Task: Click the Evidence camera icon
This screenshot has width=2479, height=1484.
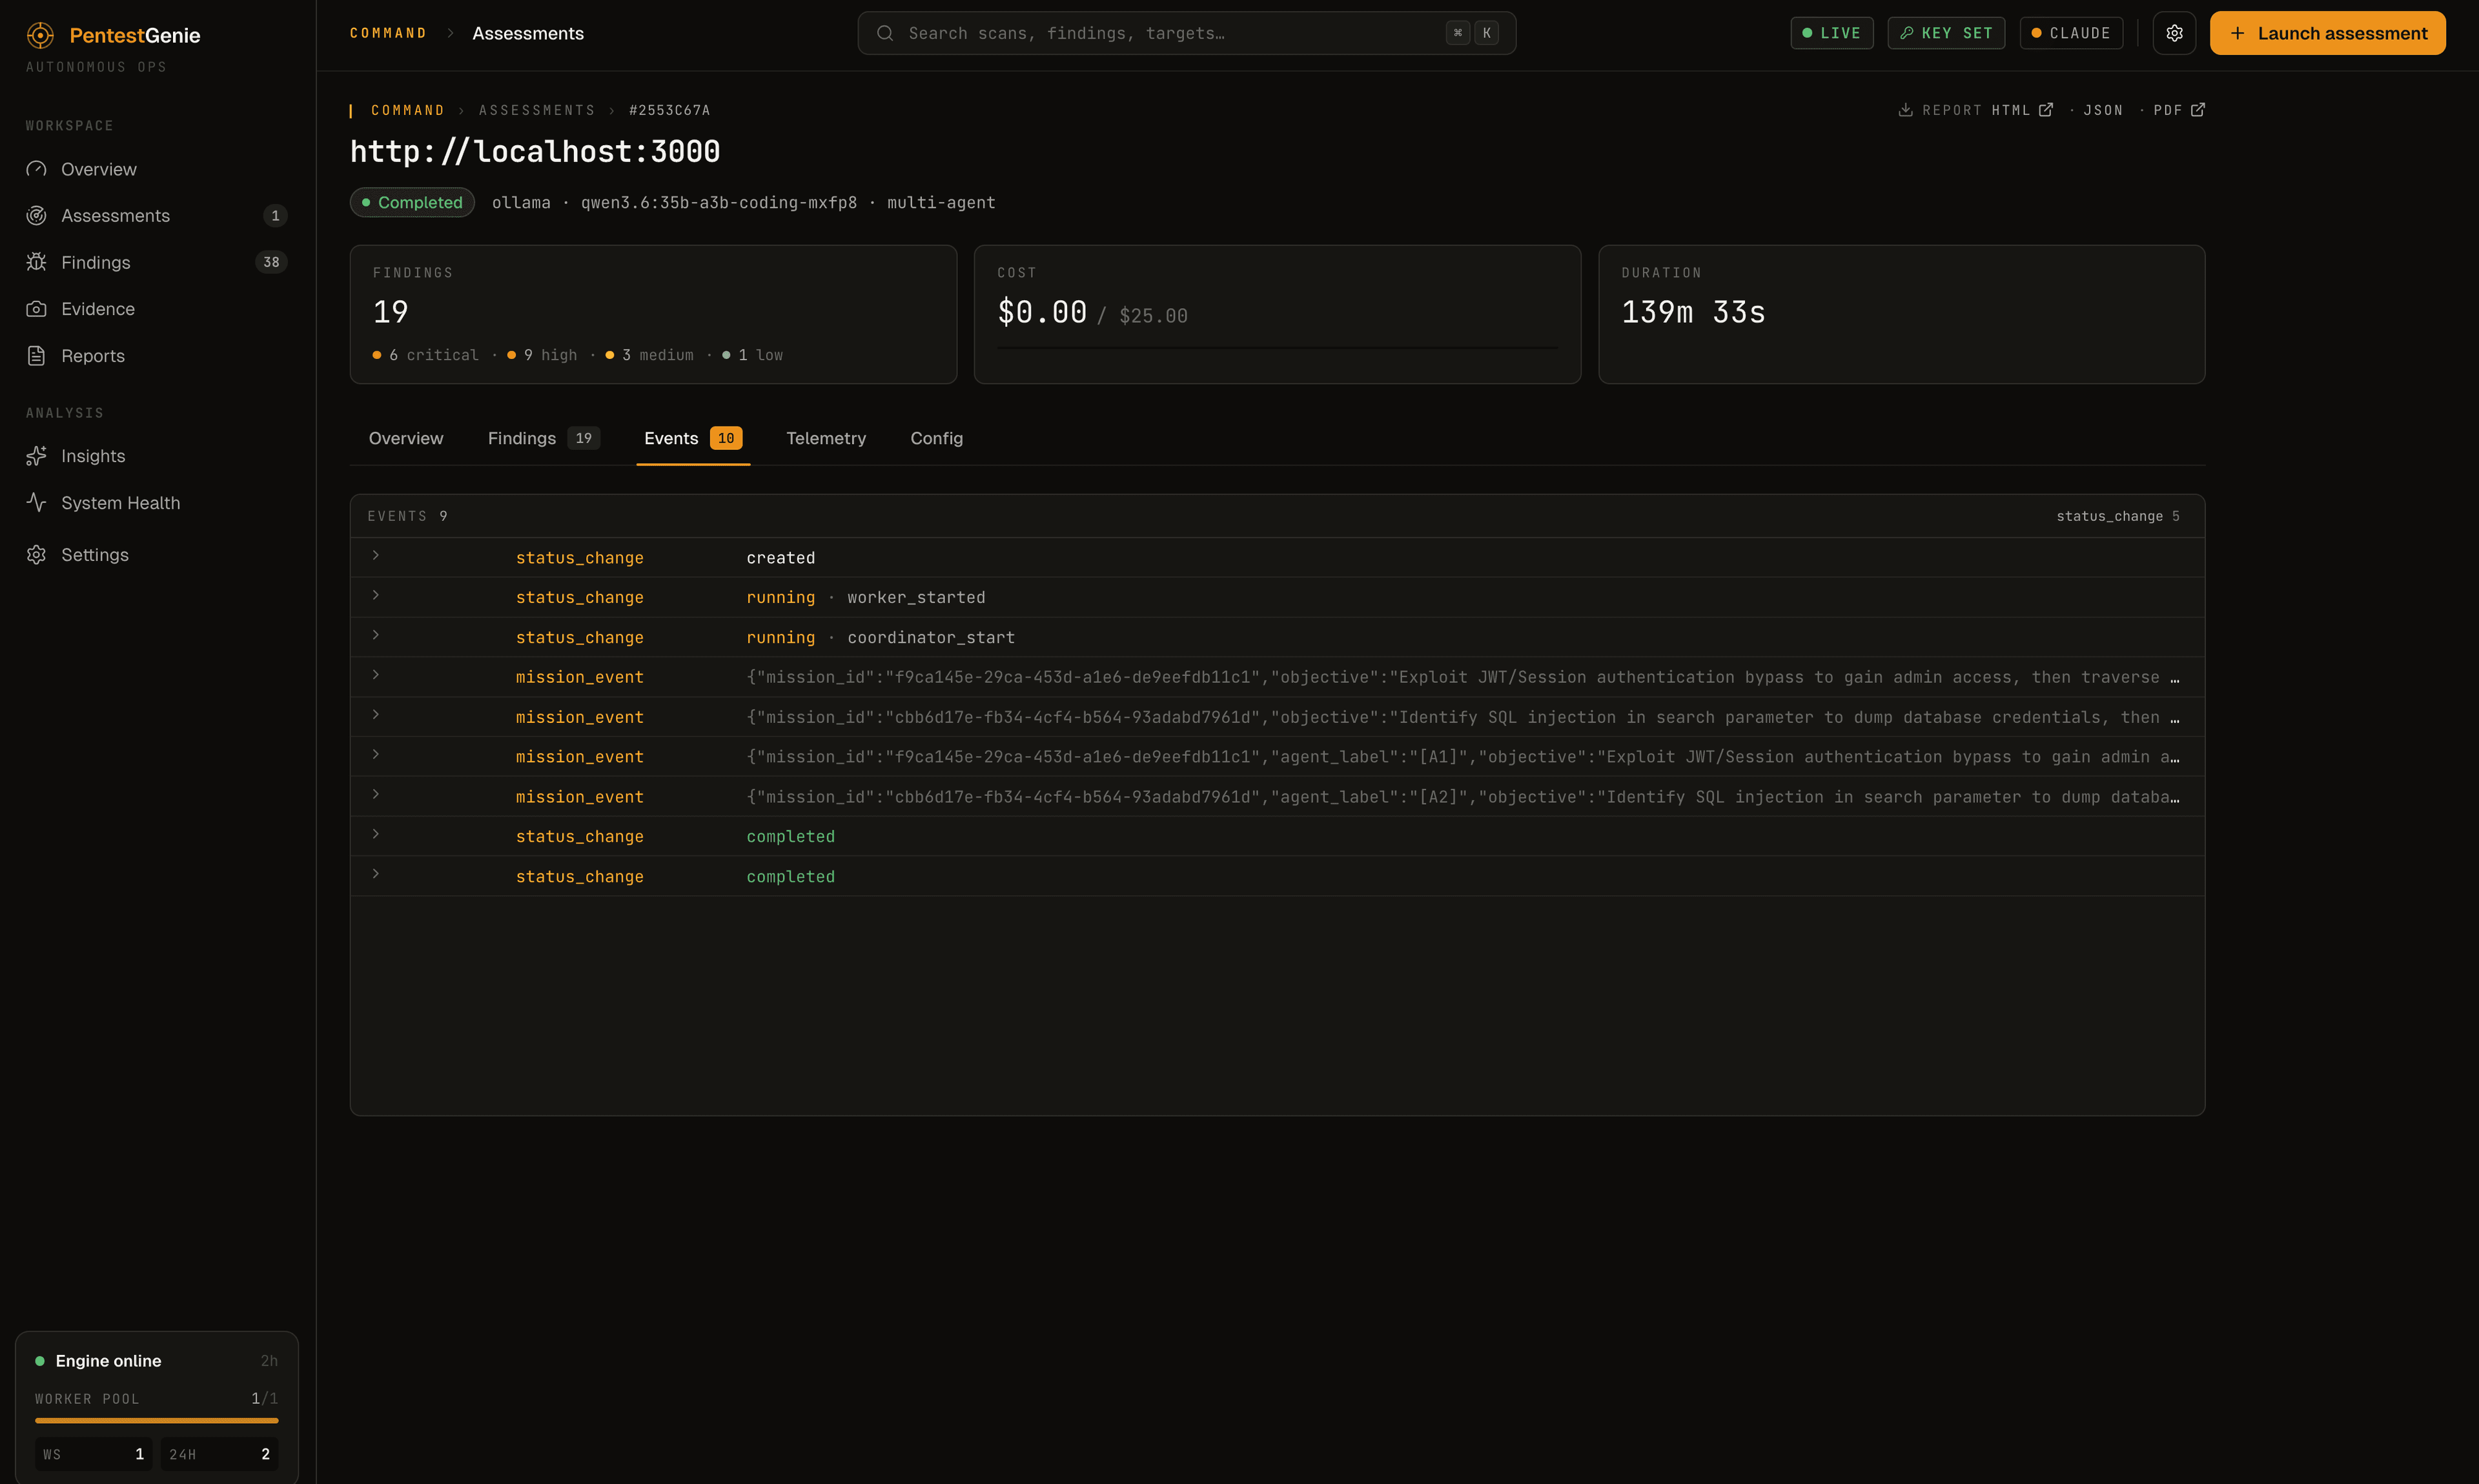Action: [37, 309]
